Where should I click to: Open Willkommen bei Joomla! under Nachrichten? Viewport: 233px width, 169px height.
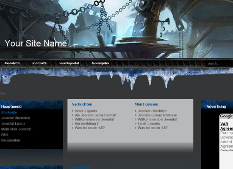94,119
